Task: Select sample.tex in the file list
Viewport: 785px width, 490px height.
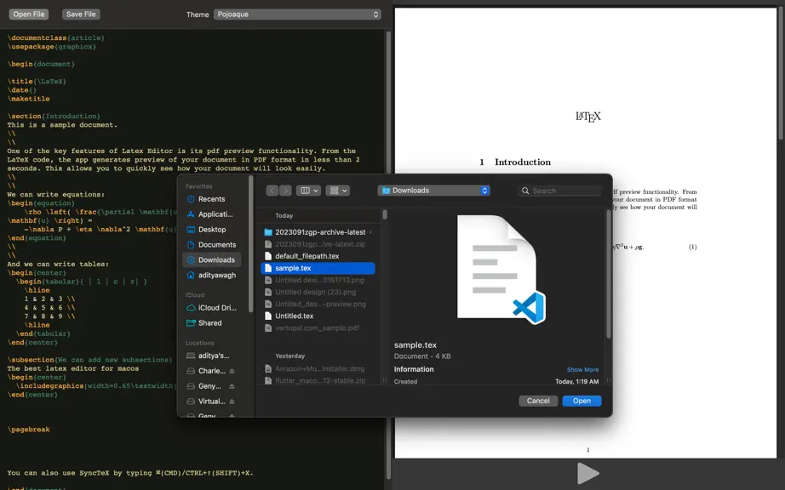Action: [318, 268]
